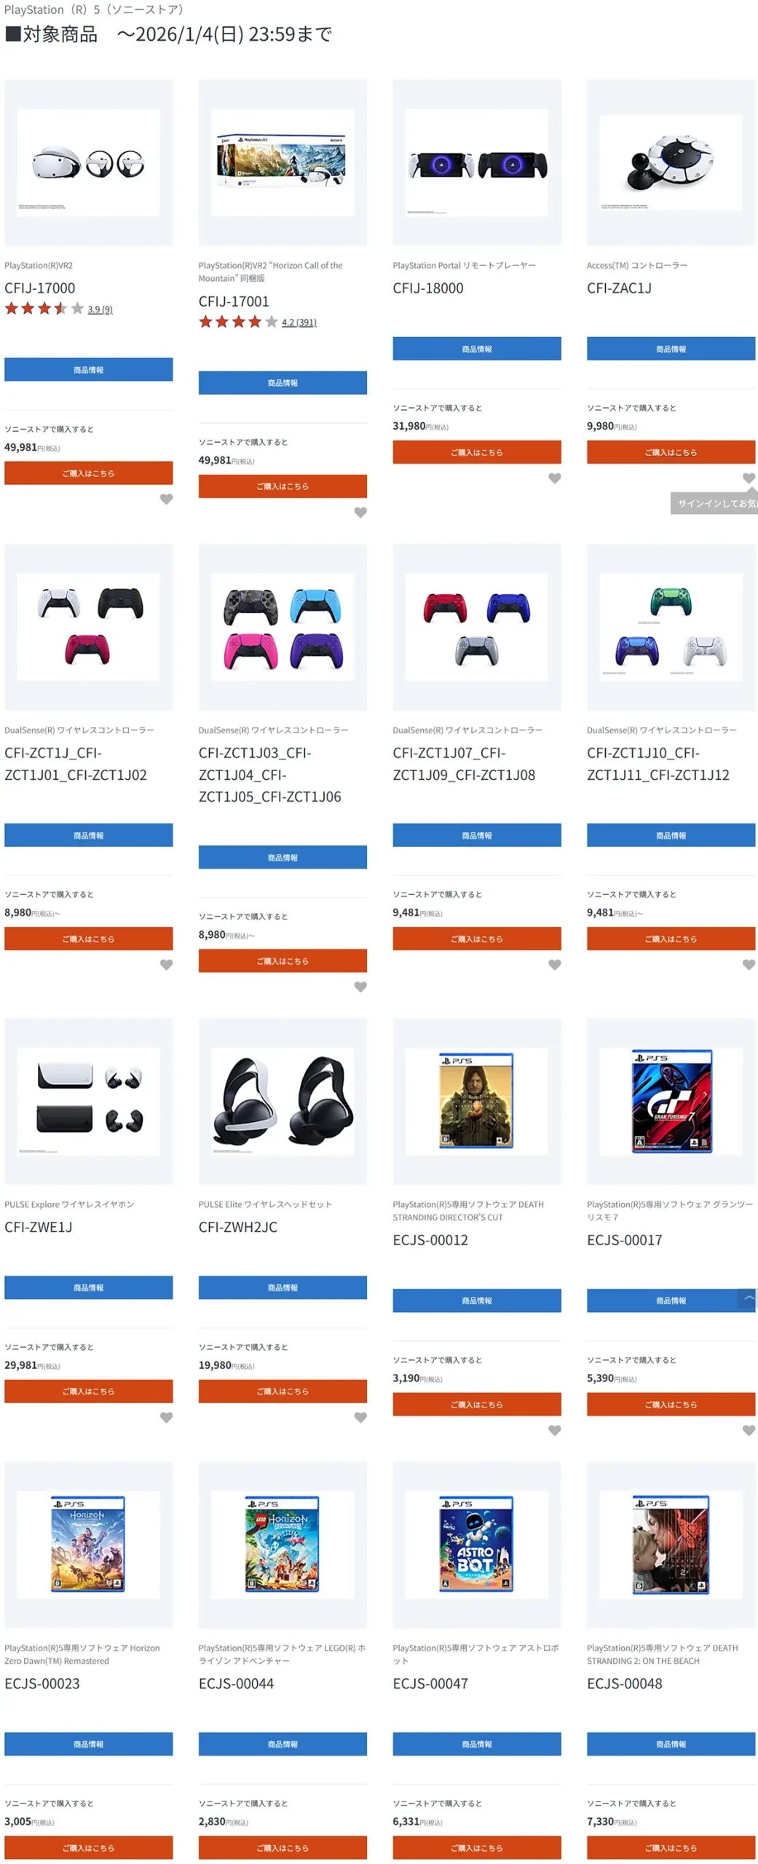Viewport: 758px width, 1864px height.
Task: Open 4.2 (391) reviews for Horizon bundle
Action: pos(299,323)
